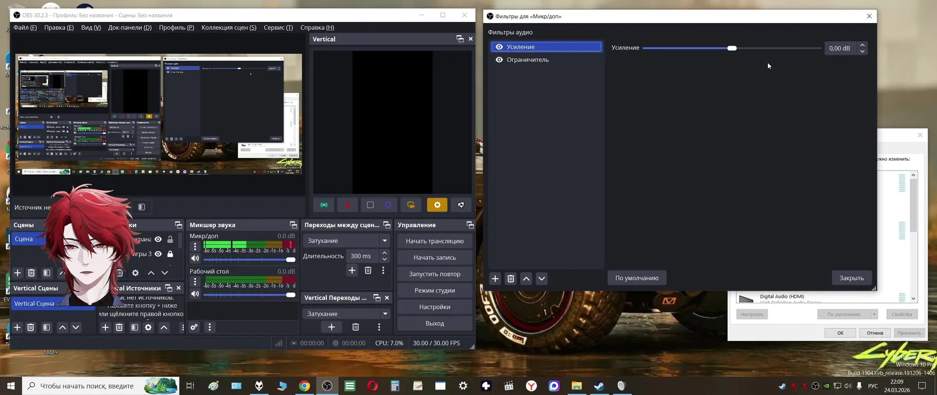937x395 pixels.
Task: Open the Файл menu
Action: tap(25, 27)
